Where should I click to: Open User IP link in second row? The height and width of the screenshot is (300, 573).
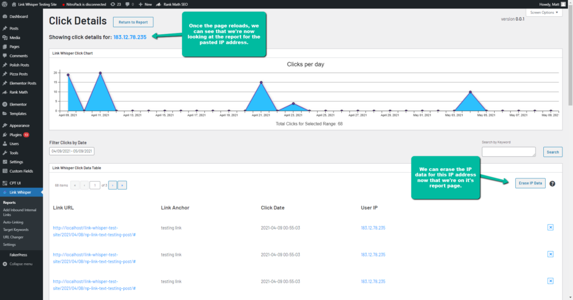point(373,255)
